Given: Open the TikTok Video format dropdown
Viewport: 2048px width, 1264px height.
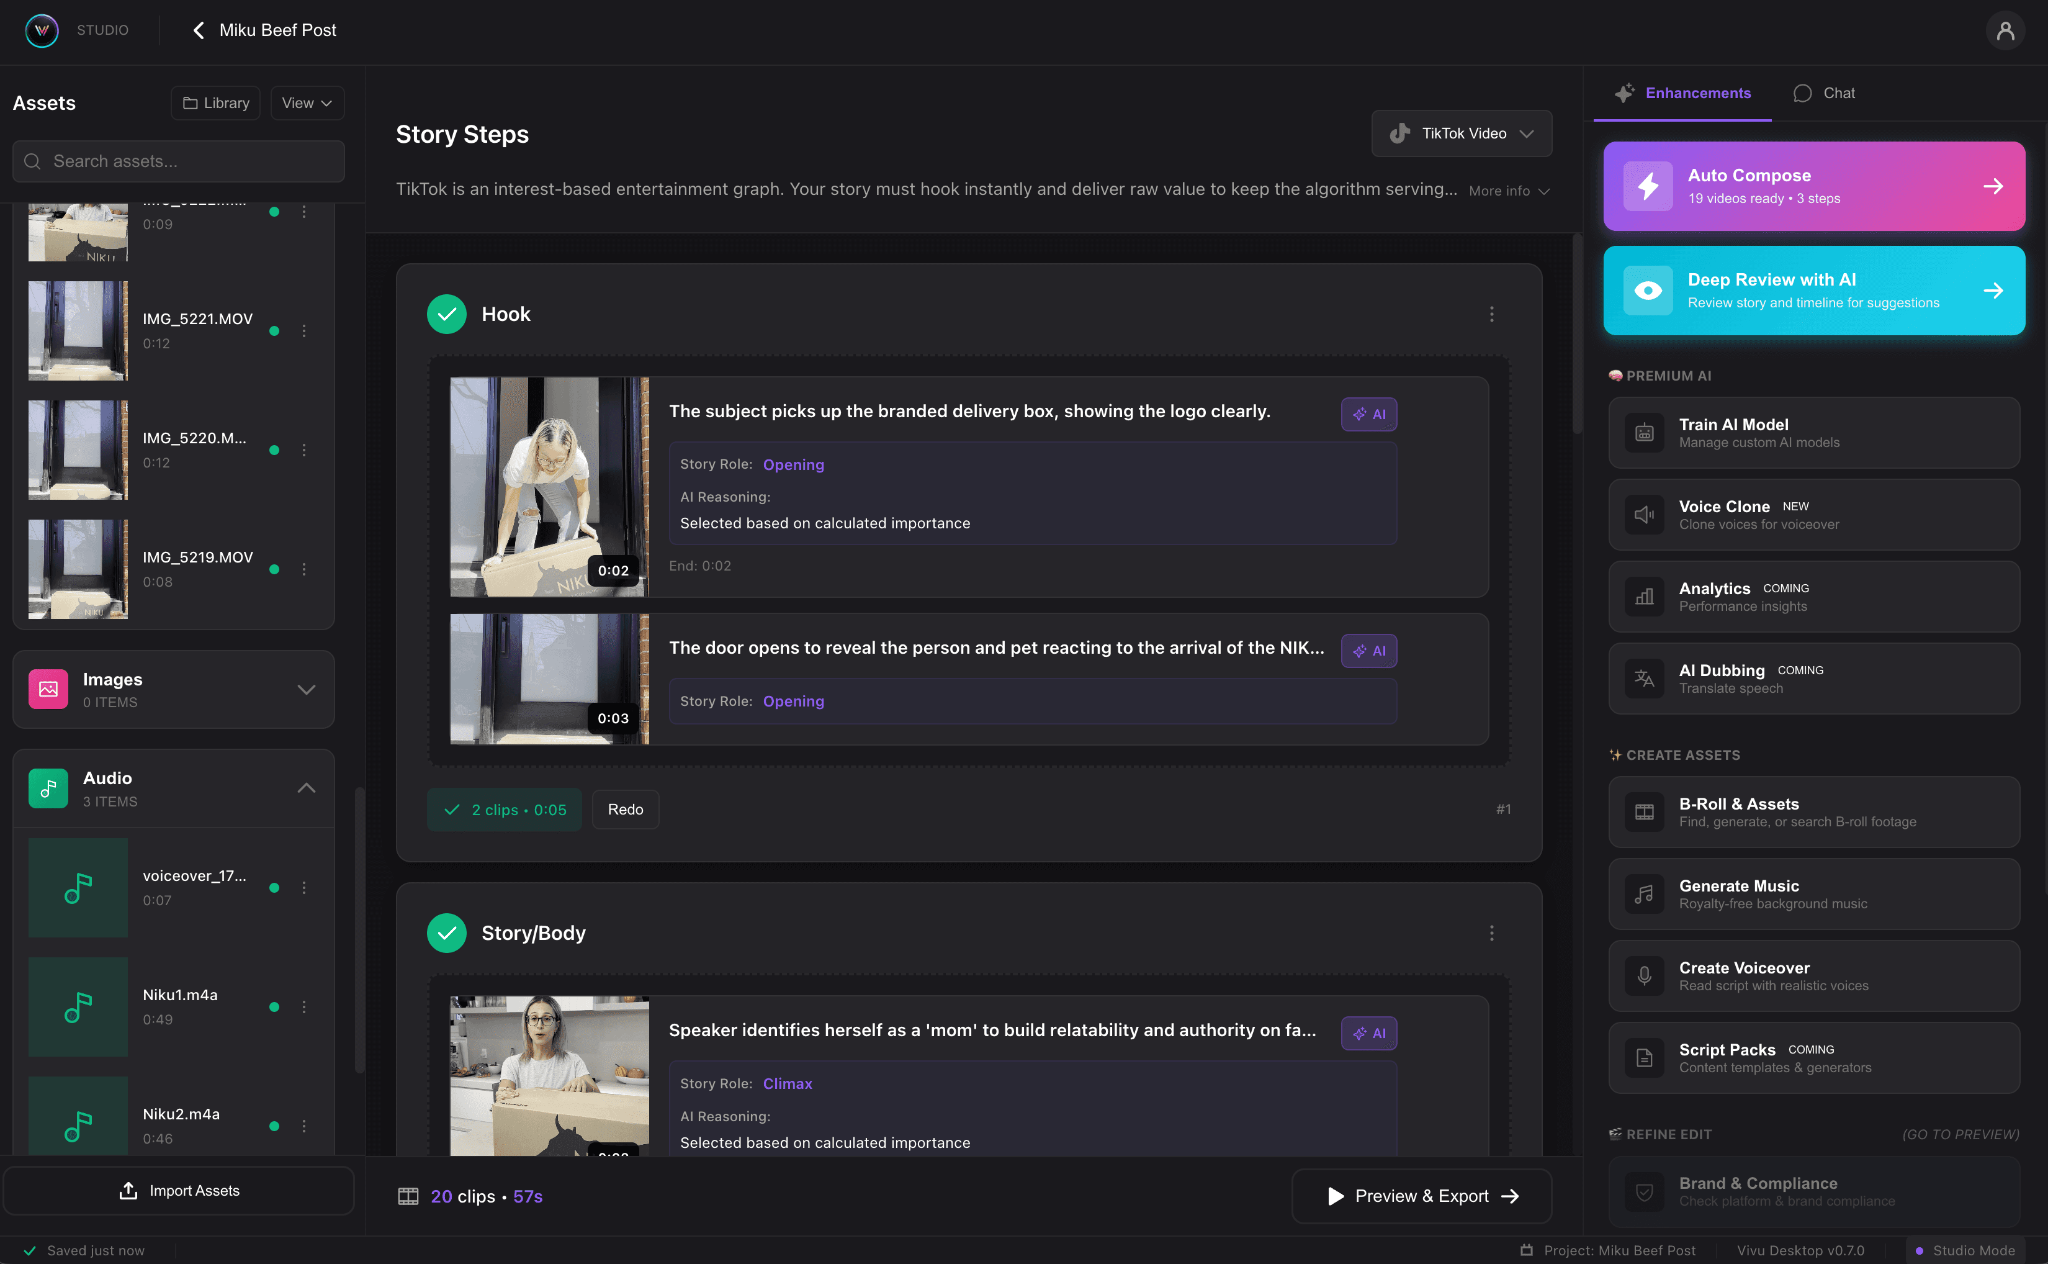Looking at the screenshot, I should tap(1462, 133).
